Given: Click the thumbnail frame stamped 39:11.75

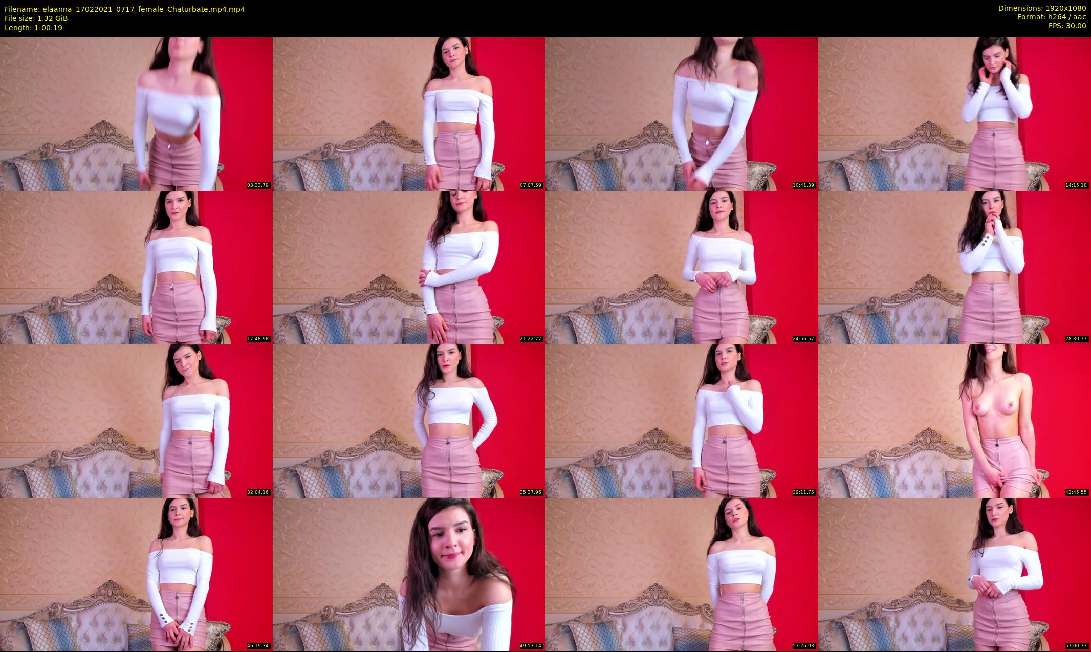Looking at the screenshot, I should 682,421.
